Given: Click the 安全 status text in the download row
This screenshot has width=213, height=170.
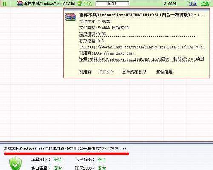Looking at the screenshot, I should point(87,3).
